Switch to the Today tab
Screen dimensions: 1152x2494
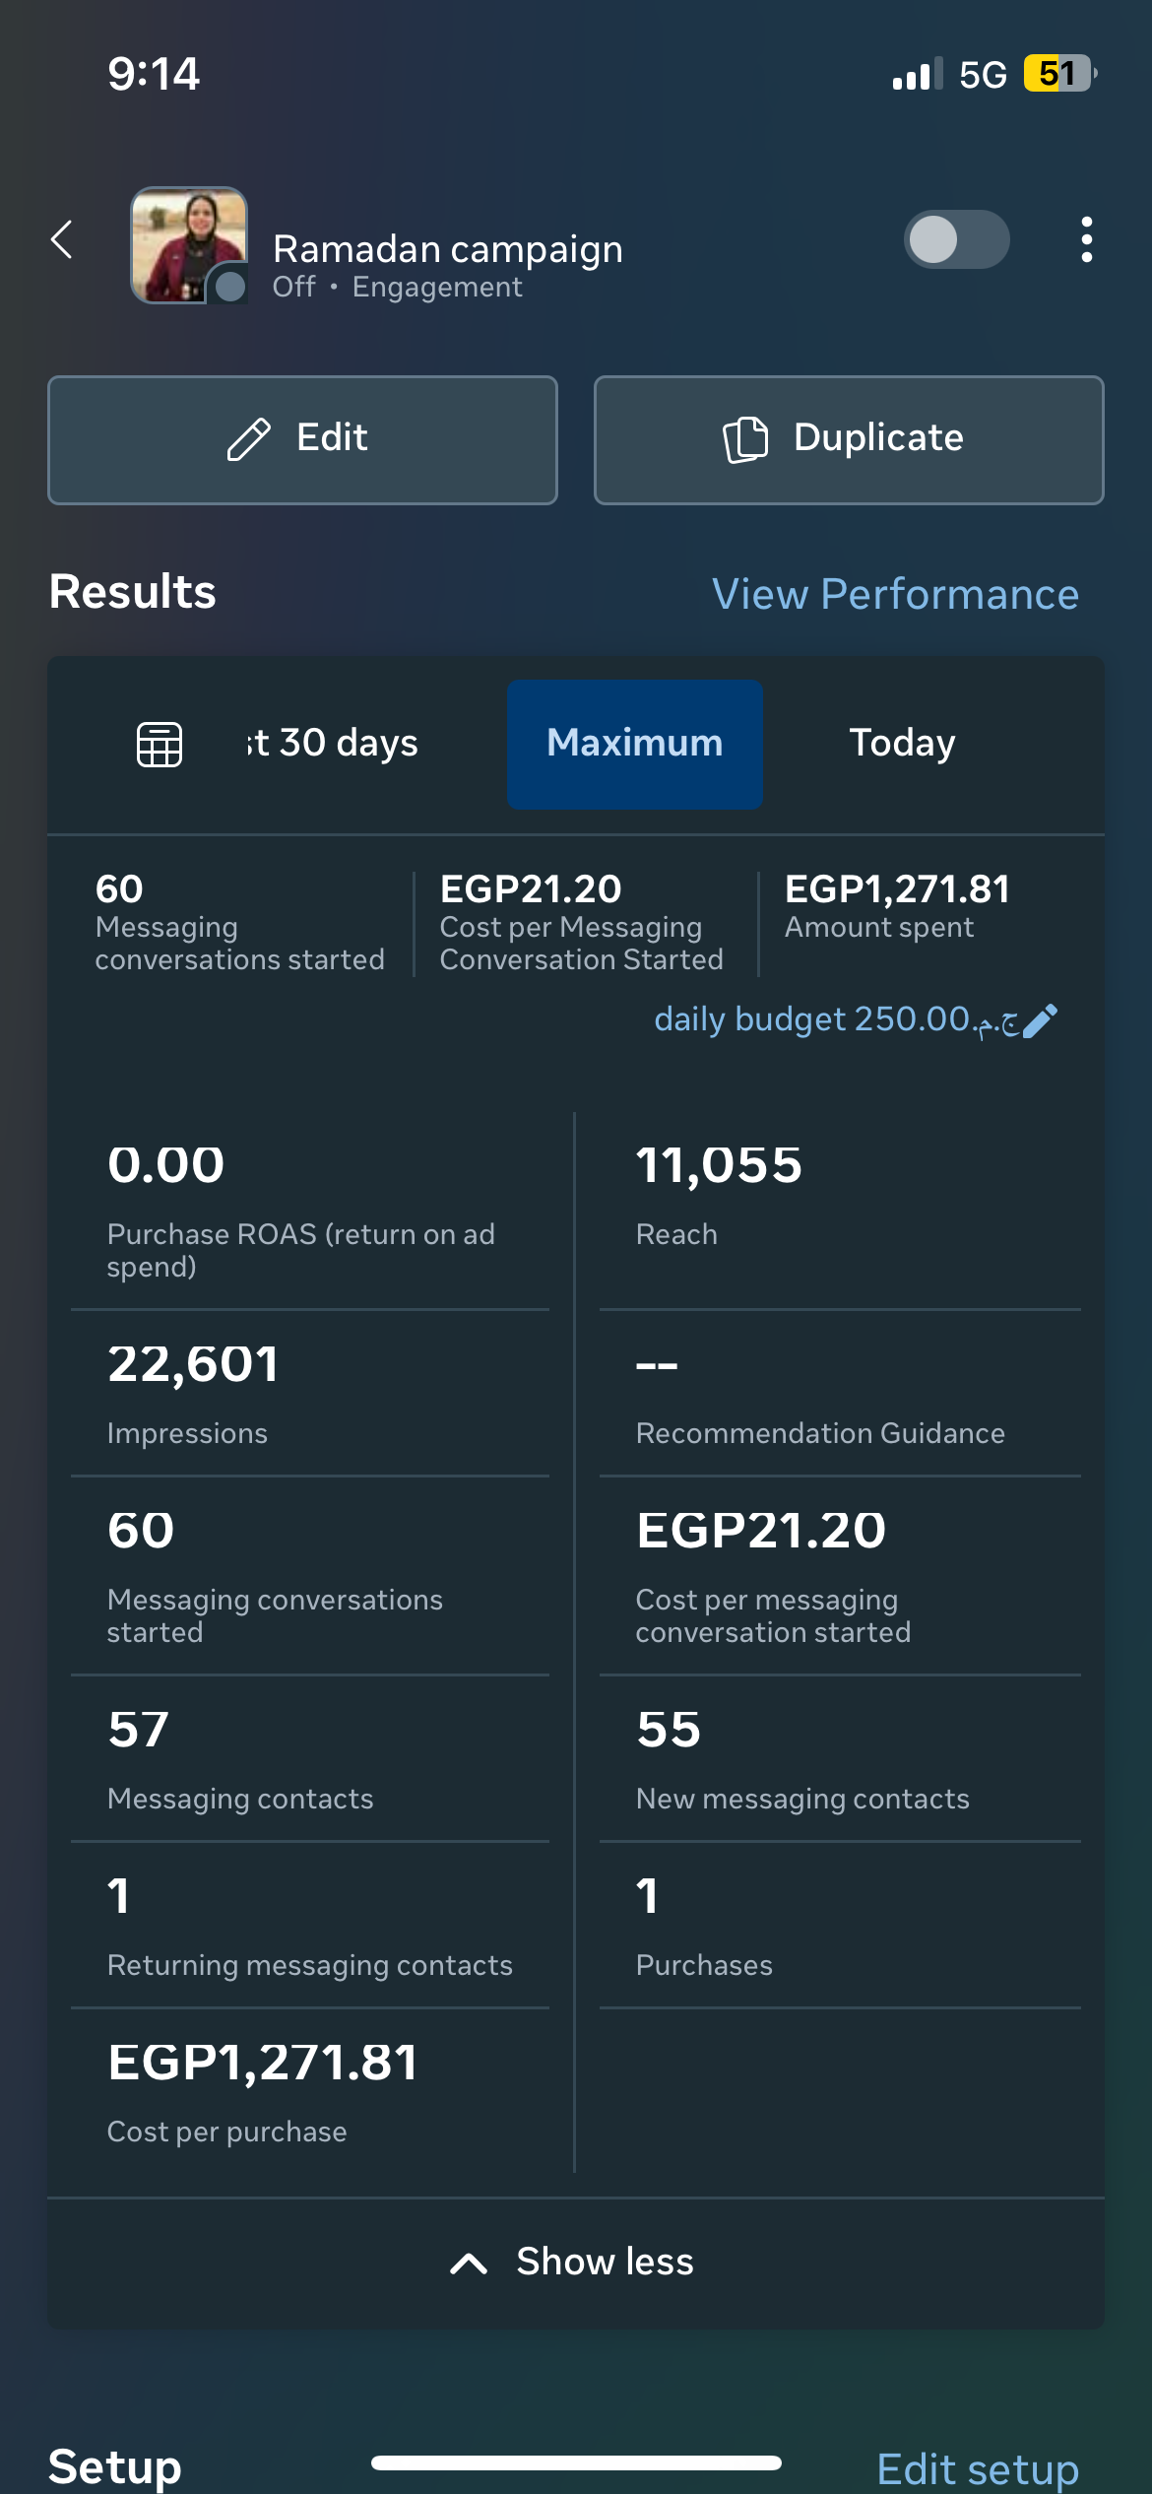[x=902, y=744]
